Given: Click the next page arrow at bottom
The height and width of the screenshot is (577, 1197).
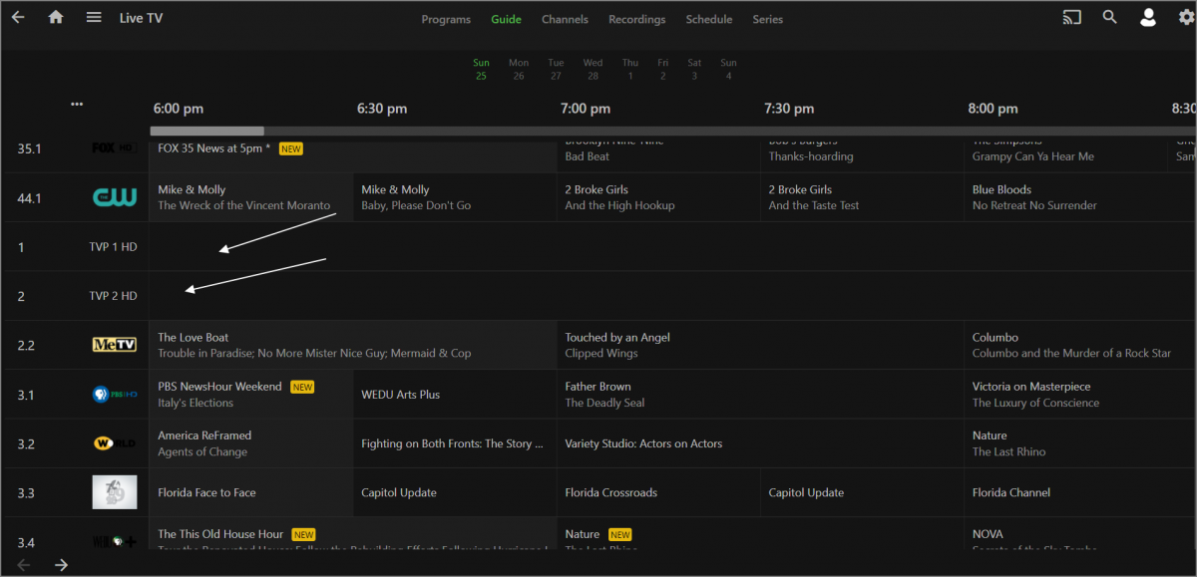Looking at the screenshot, I should tap(61, 565).
